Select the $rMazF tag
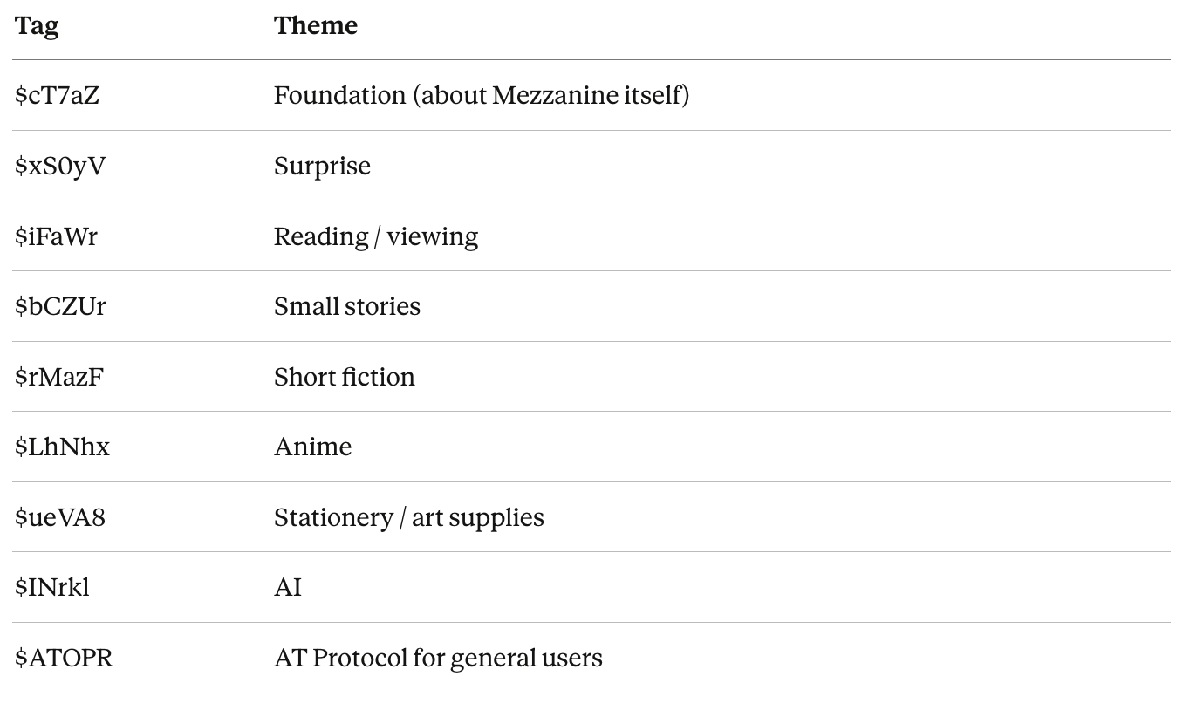Viewport: 1183px width, 717px height. point(59,377)
